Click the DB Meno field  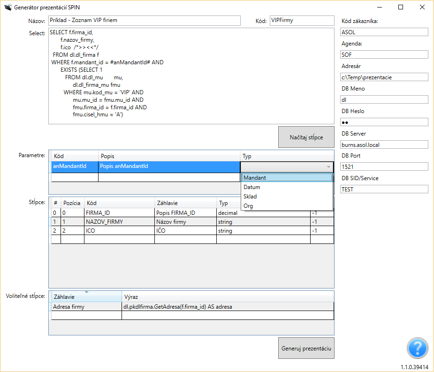click(x=384, y=99)
